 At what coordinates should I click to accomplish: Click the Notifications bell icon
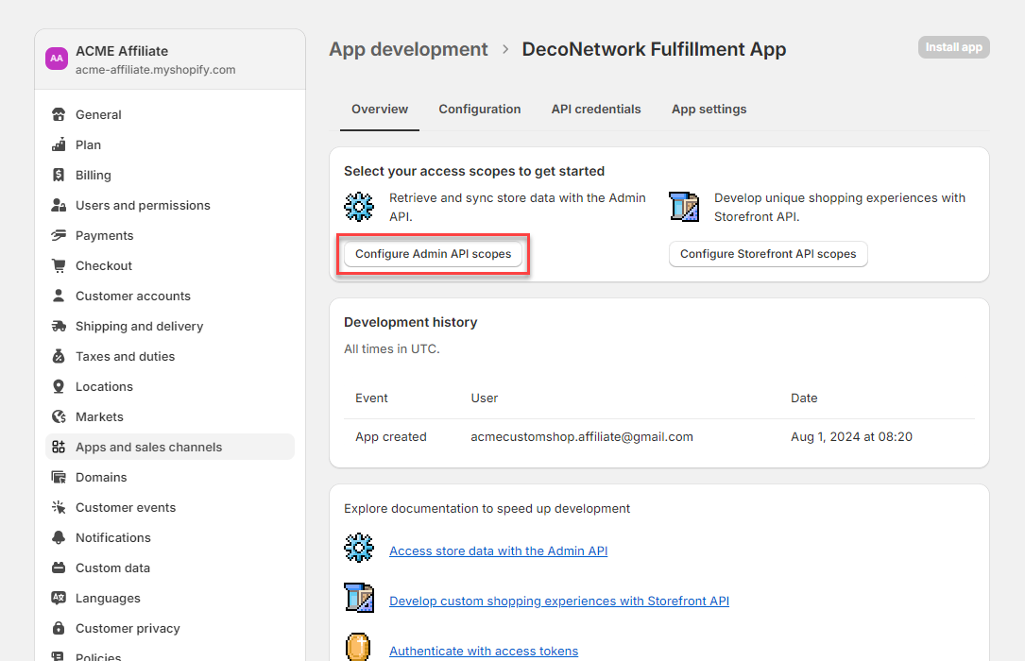(x=59, y=538)
